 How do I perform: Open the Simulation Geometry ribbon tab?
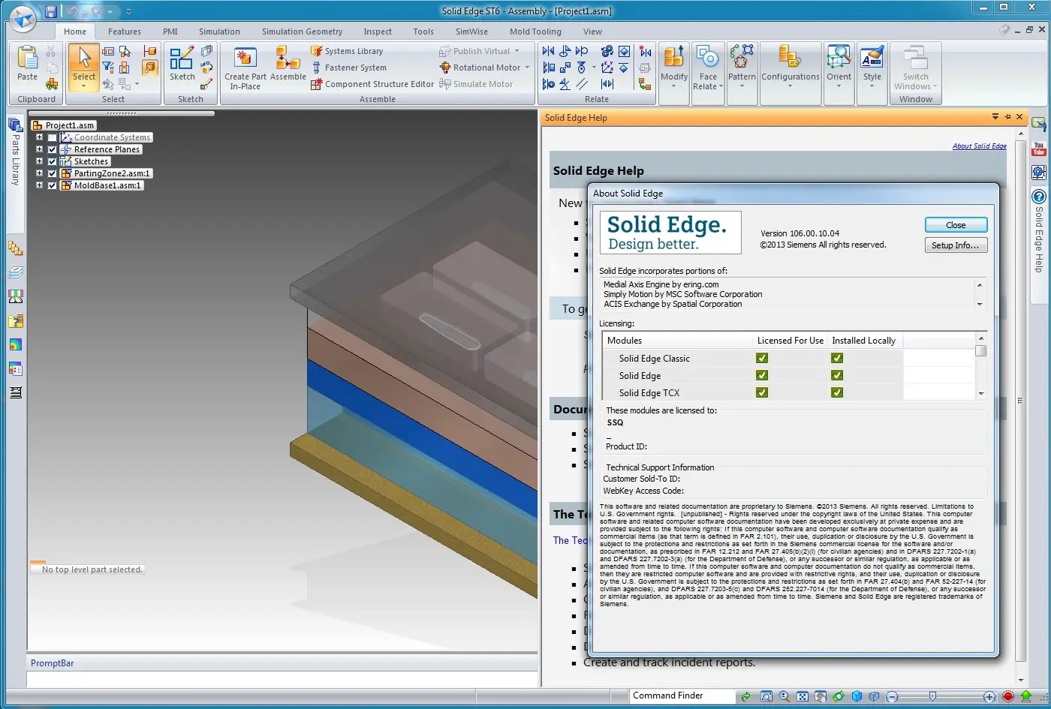[x=302, y=32]
